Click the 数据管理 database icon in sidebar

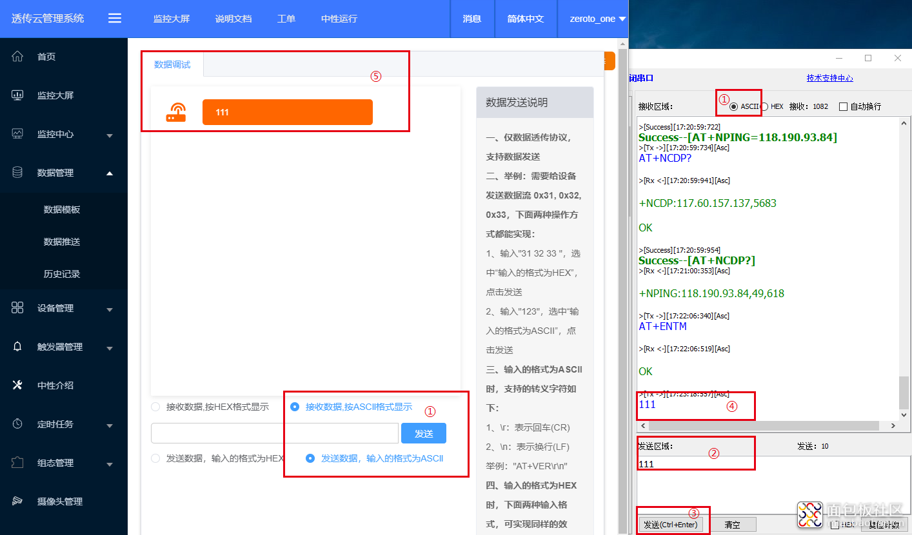(x=18, y=173)
